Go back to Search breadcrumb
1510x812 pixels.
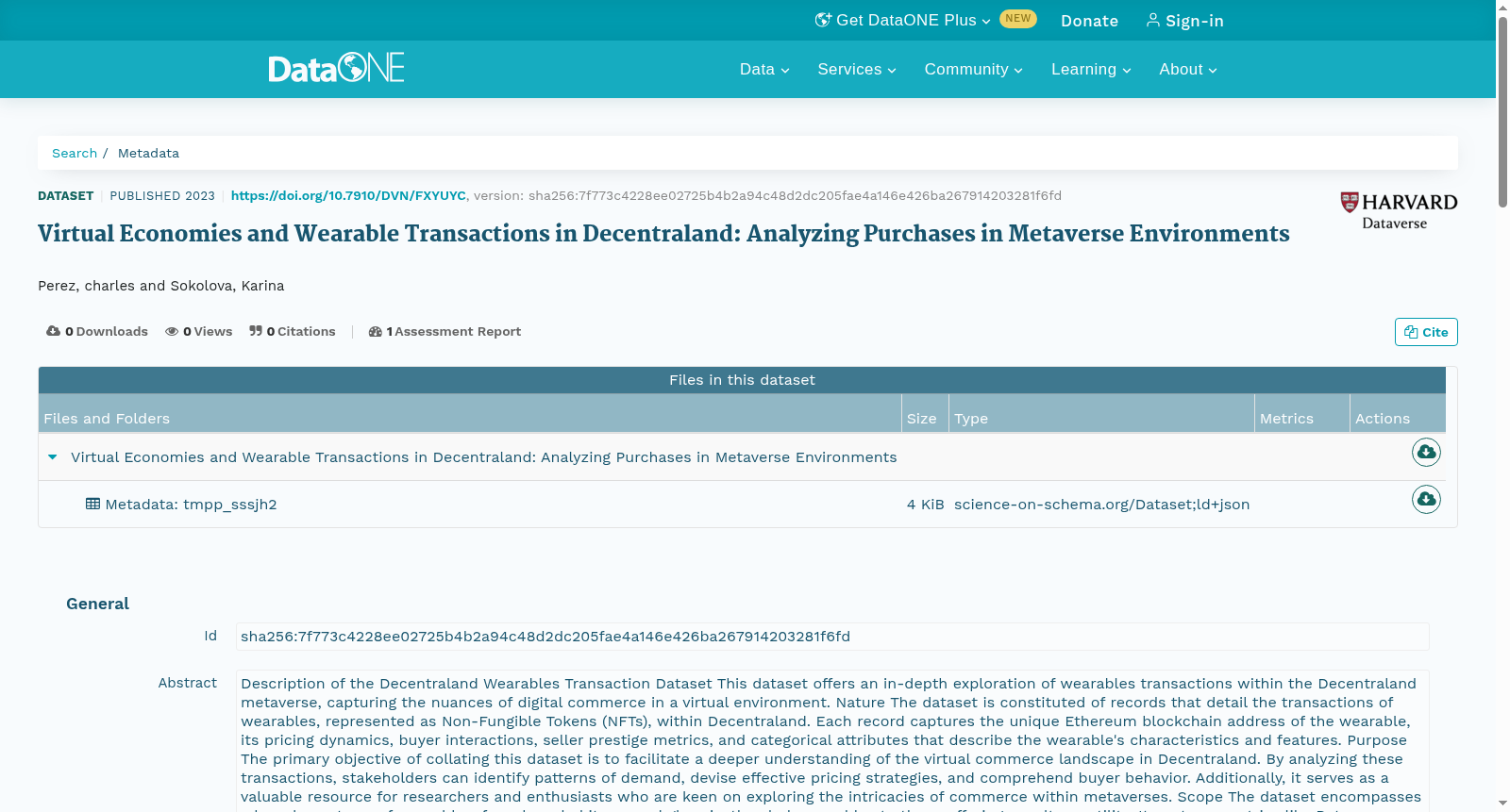pyautogui.click(x=75, y=153)
